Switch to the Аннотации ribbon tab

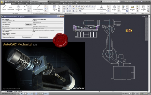[21, 4]
